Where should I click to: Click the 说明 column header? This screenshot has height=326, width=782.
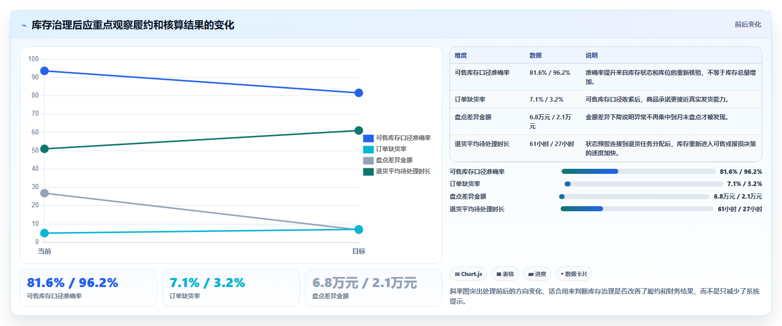592,56
